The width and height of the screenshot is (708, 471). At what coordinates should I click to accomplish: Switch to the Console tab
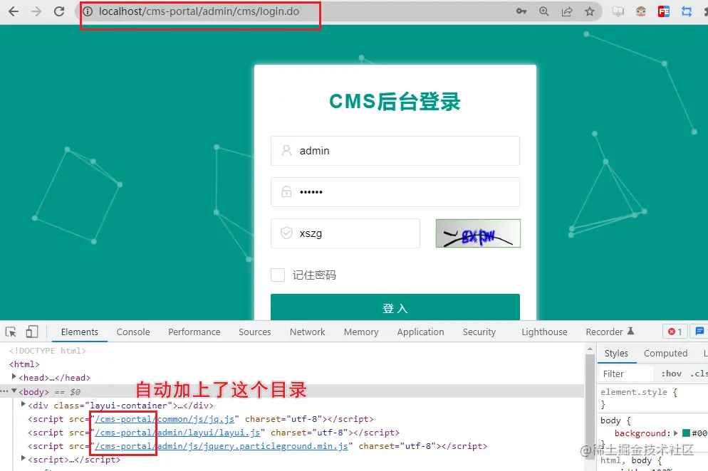coord(133,332)
